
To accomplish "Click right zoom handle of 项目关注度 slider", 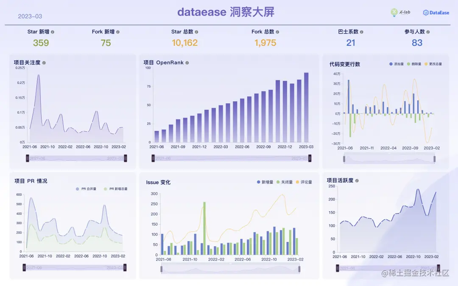I will tap(125, 158).
